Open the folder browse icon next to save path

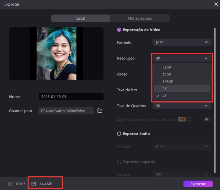pos(100,111)
